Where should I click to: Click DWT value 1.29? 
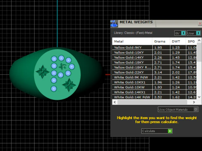(x=176, y=52)
